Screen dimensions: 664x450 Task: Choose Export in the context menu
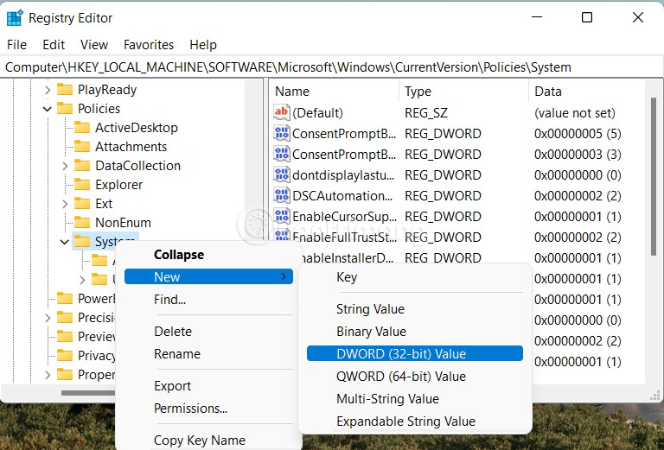click(x=172, y=386)
